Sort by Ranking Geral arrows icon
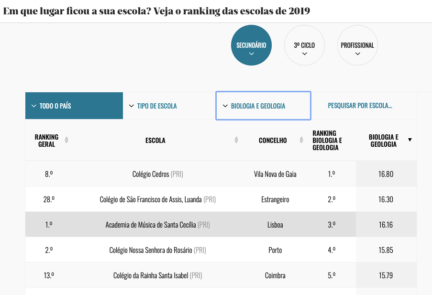This screenshot has width=432, height=295. tap(66, 140)
